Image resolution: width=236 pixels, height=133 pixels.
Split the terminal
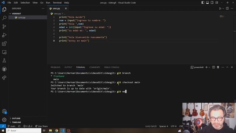pos(214,67)
